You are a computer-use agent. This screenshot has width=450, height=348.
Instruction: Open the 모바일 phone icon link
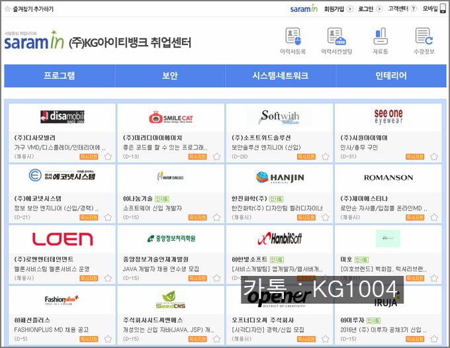[x=443, y=9]
